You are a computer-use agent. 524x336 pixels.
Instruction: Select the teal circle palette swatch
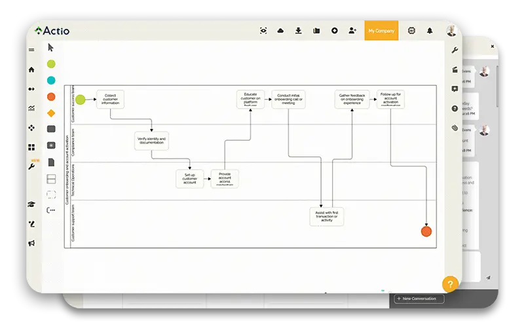(x=51, y=81)
